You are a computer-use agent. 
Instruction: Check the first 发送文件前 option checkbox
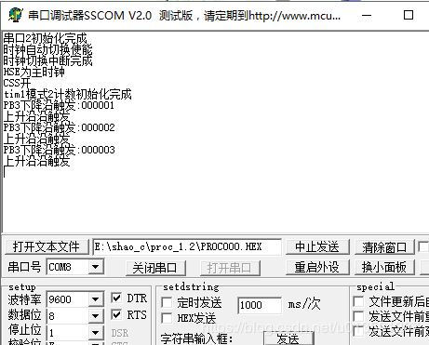(x=358, y=317)
